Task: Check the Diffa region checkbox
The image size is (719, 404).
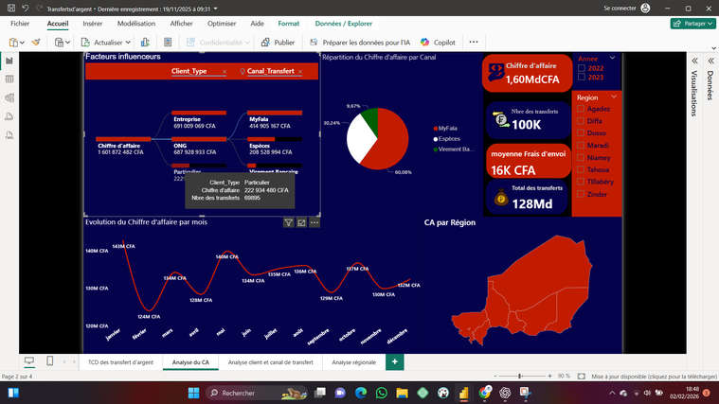Action: coord(581,121)
